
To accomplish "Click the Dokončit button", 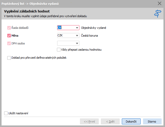I will [x=131, y=122].
